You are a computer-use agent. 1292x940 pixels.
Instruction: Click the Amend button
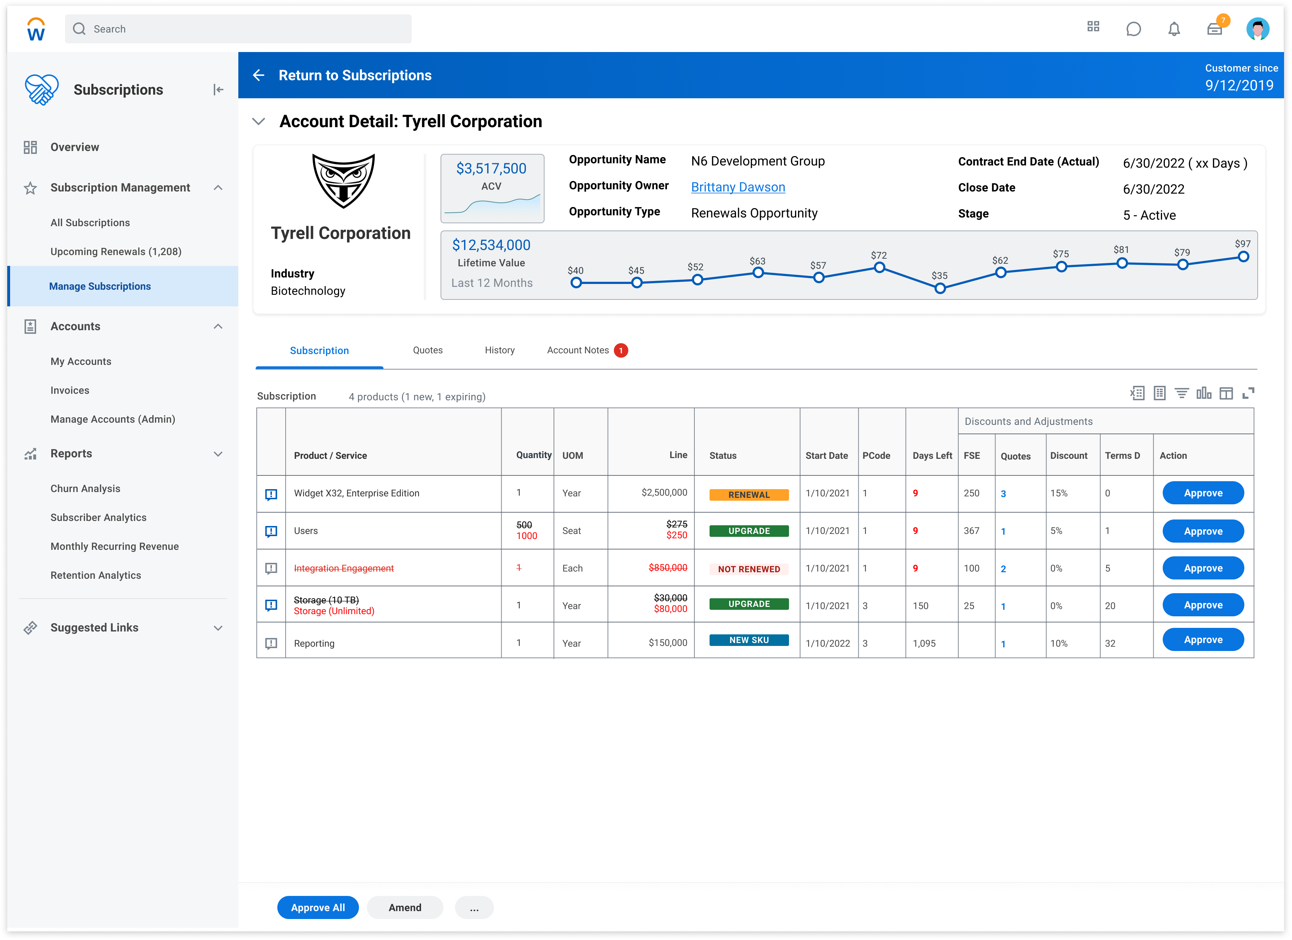(x=405, y=908)
